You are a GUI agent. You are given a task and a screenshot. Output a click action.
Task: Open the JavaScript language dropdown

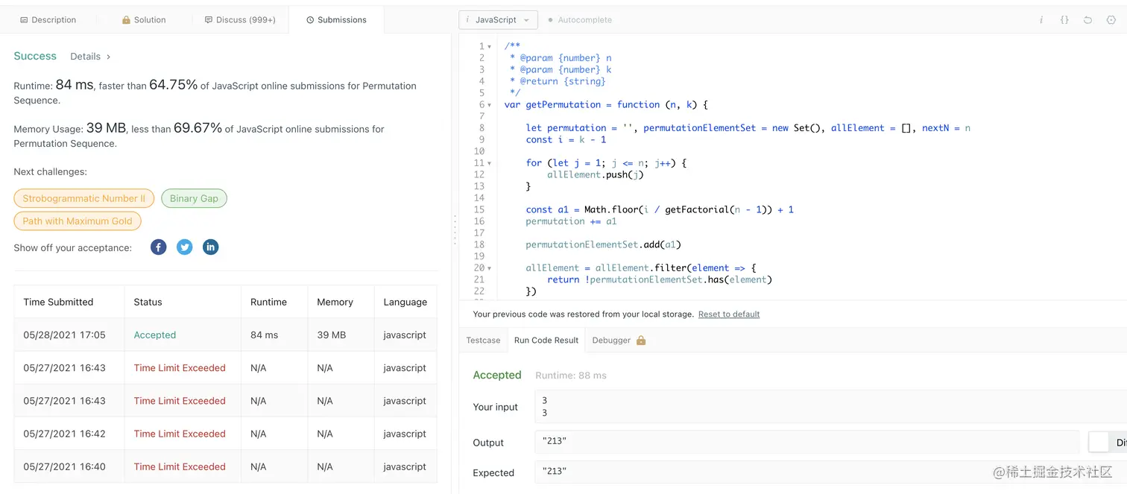pyautogui.click(x=498, y=20)
